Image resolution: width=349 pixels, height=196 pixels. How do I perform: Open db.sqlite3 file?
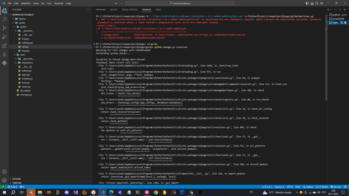25,91
